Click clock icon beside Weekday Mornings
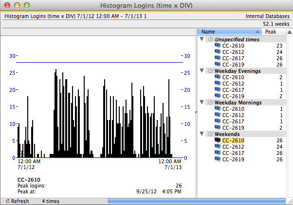 pyautogui.click(x=210, y=102)
